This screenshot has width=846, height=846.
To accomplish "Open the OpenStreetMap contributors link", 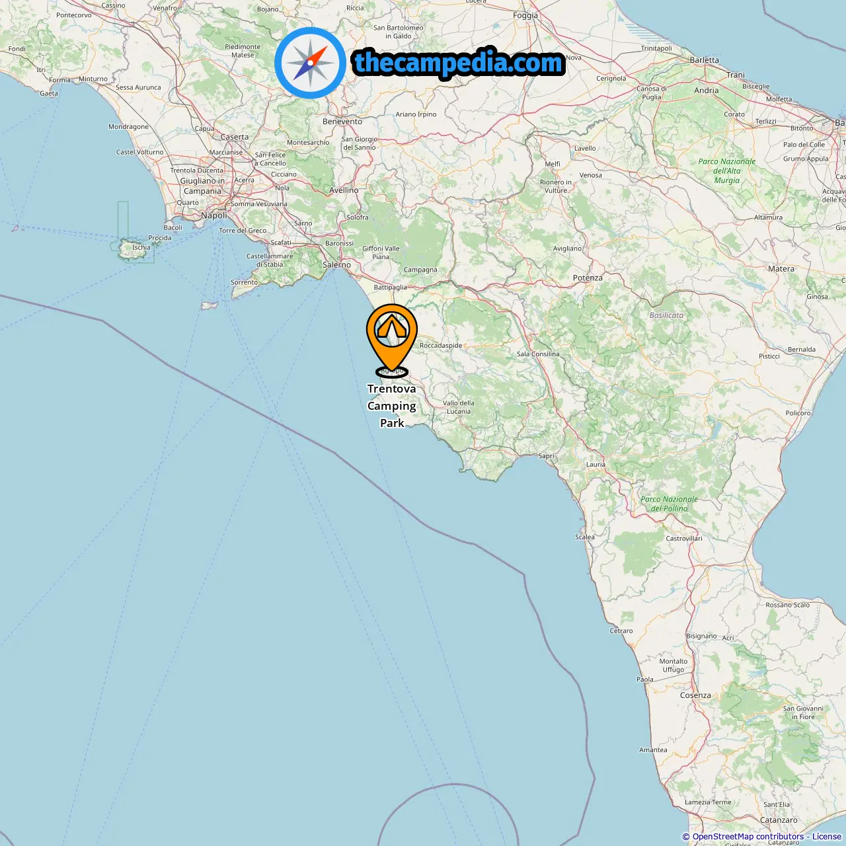I will [748, 837].
